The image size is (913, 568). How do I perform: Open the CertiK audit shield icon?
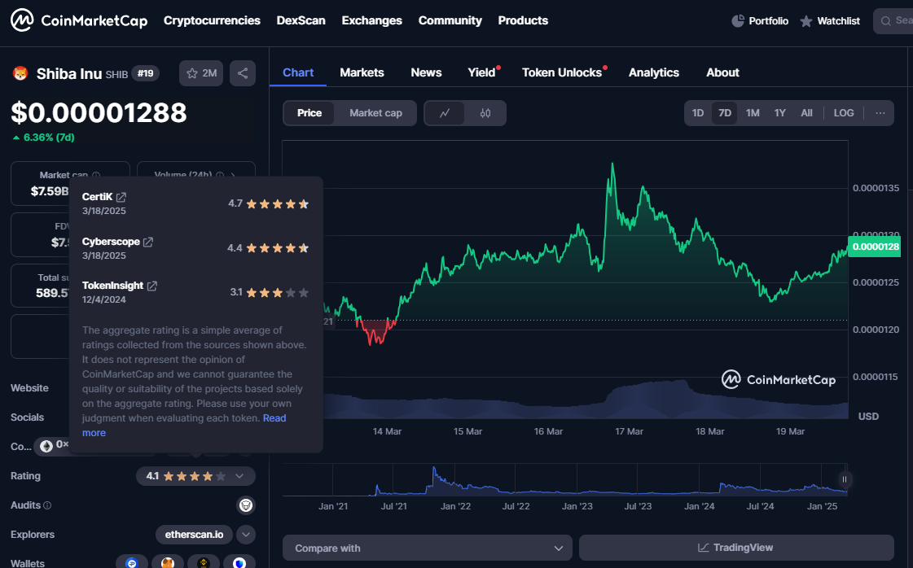[x=246, y=505]
